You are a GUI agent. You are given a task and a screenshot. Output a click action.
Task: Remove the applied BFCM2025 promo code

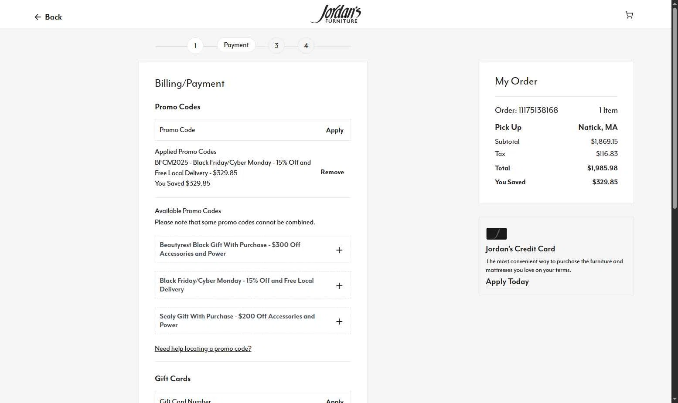332,172
